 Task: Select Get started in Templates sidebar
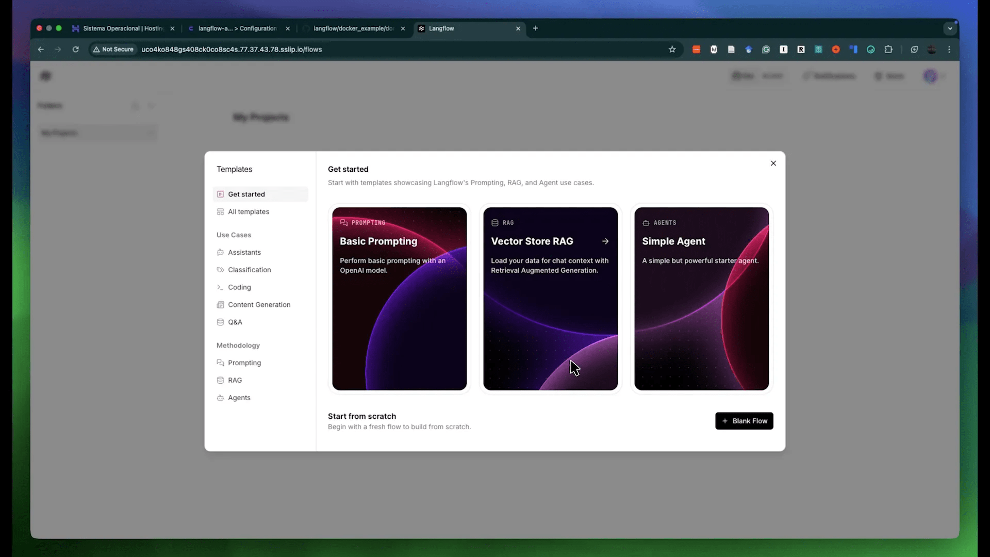[260, 194]
